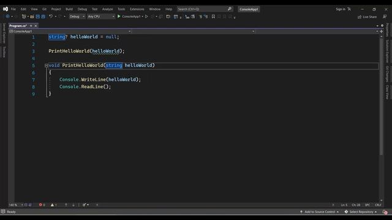Open the ConsoleApp1 project navigation dropdown
Viewport: 392px width, 220px height.
click(x=70, y=31)
